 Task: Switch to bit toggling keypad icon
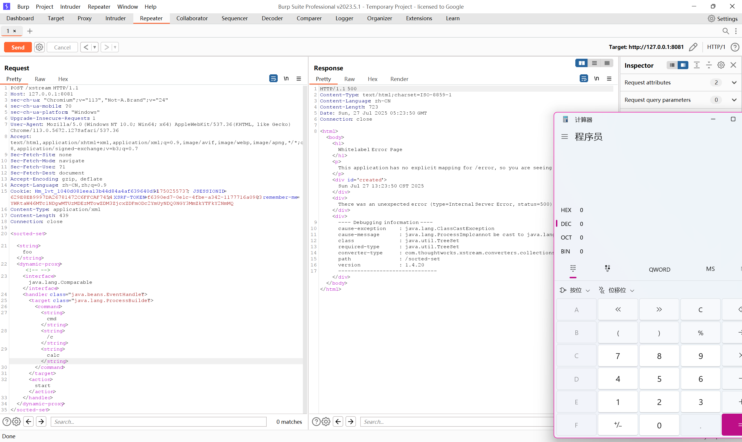tap(607, 268)
